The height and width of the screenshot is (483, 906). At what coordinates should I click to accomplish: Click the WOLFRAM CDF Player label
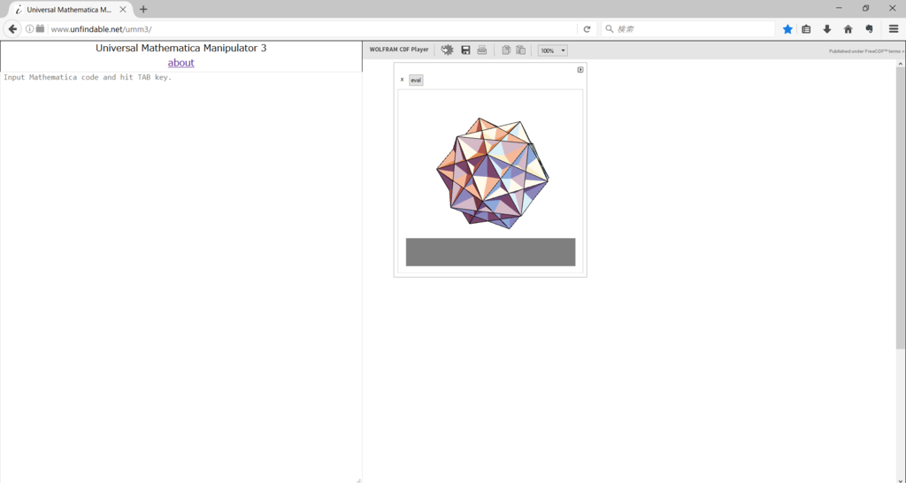pyautogui.click(x=399, y=50)
